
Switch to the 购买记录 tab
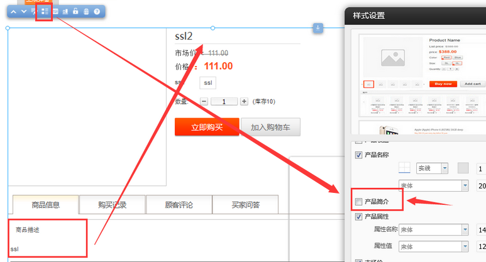pyautogui.click(x=112, y=205)
